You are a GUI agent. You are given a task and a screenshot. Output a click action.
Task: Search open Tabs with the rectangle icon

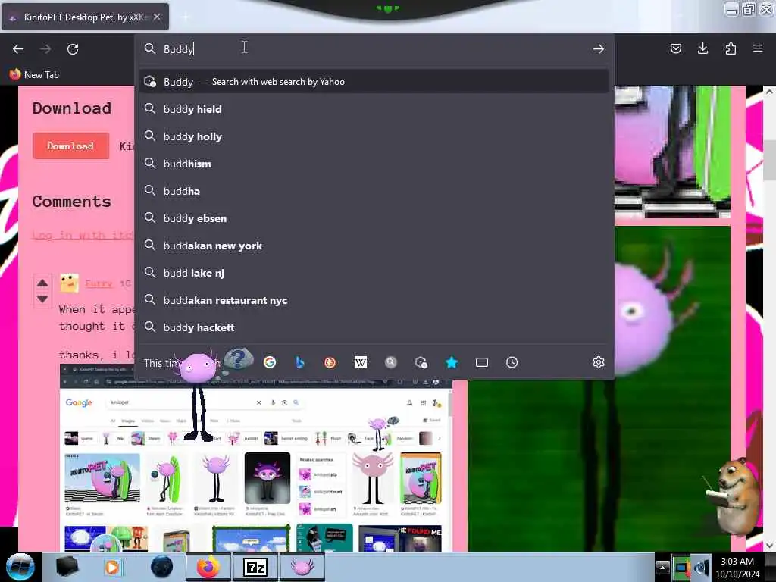(481, 362)
